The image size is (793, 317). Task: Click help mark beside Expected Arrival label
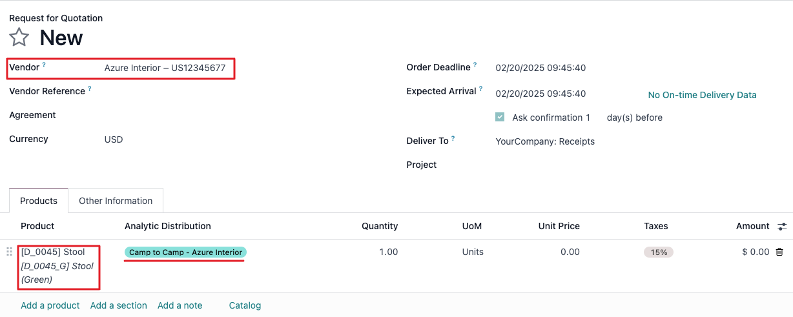pyautogui.click(x=482, y=89)
